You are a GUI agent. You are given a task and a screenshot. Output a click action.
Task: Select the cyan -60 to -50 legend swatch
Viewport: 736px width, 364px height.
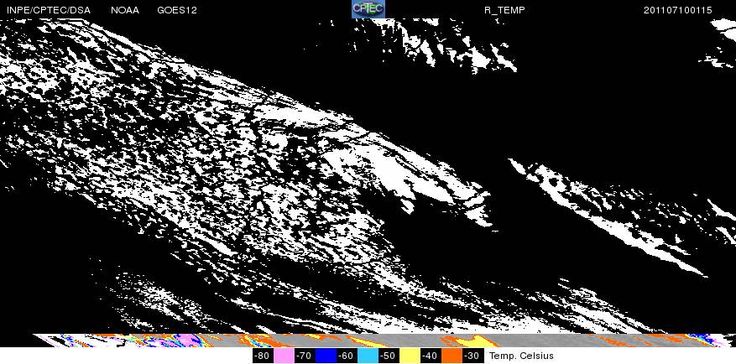tap(368, 356)
